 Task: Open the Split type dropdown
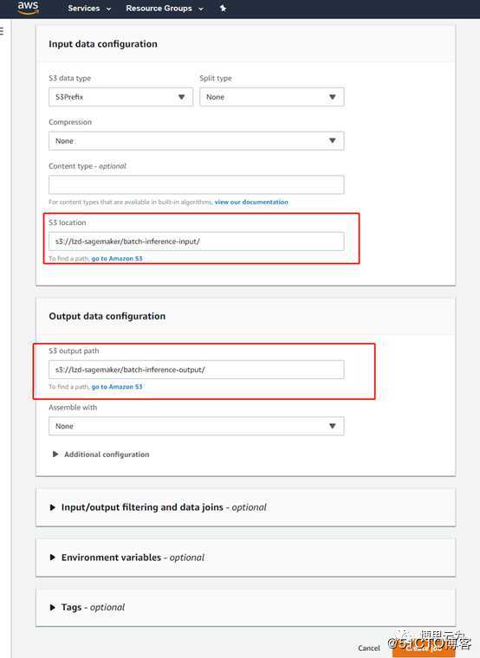tap(272, 97)
